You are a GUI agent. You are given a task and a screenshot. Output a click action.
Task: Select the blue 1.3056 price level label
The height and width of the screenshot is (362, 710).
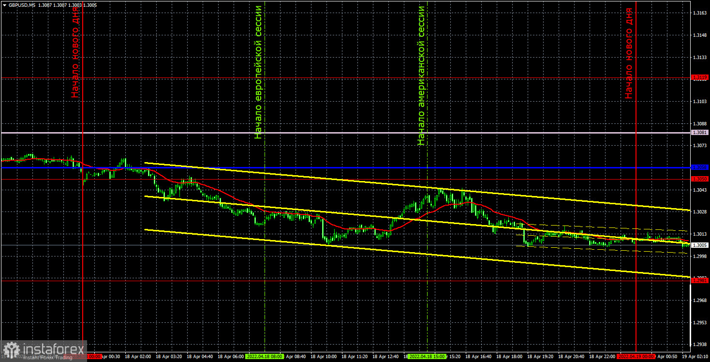point(700,167)
